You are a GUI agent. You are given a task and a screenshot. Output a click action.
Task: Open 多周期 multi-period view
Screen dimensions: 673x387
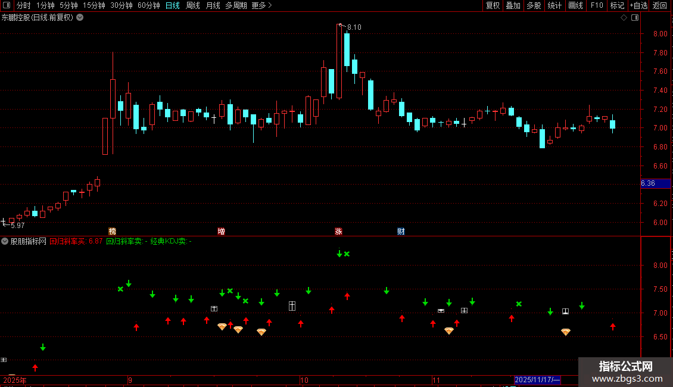click(236, 5)
